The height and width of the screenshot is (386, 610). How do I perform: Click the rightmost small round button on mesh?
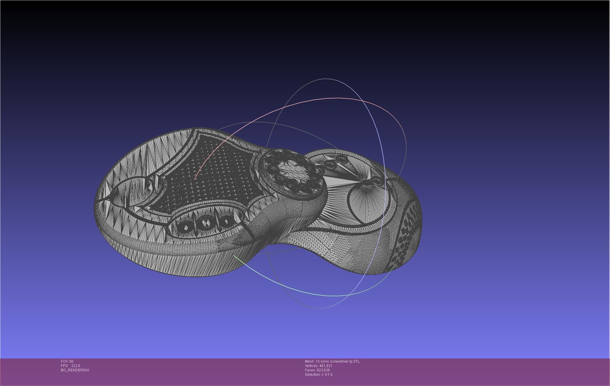pyautogui.click(x=226, y=221)
